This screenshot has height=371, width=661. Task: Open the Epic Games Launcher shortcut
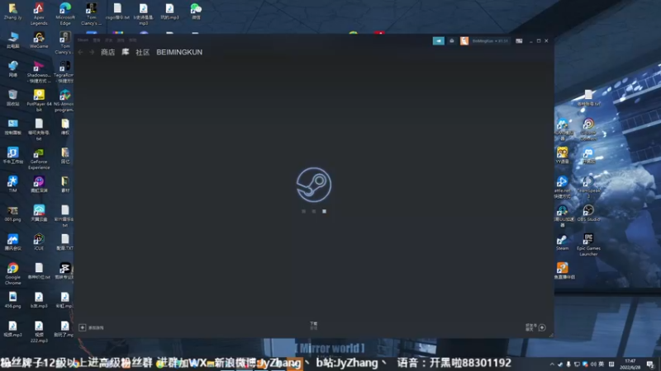click(588, 244)
